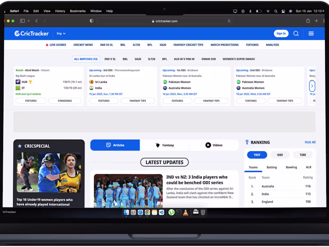Open Spotlight search in the menu bar
This screenshot has width=329, height=247.
276,11
